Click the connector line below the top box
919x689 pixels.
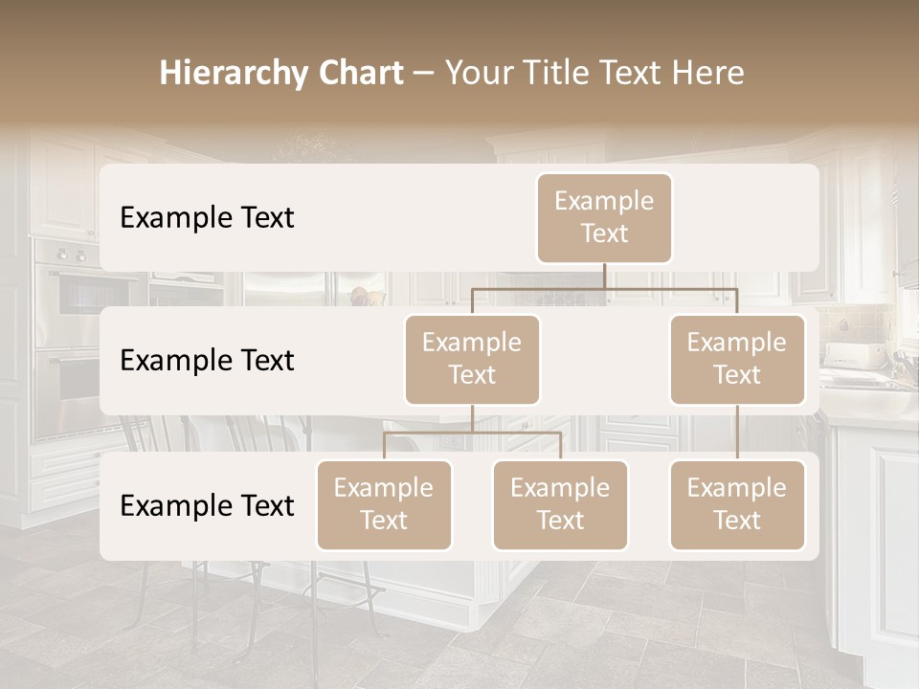[604, 276]
